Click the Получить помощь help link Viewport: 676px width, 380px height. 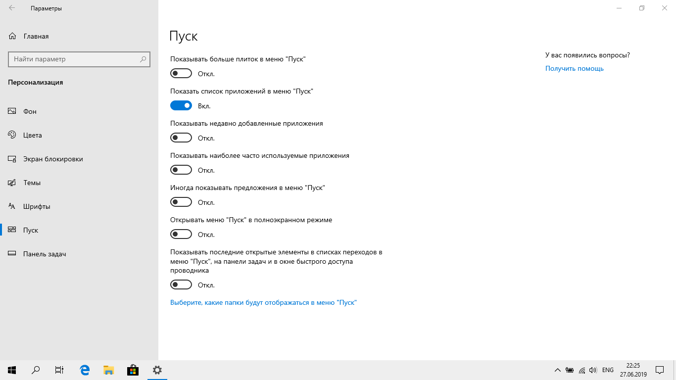coord(574,69)
